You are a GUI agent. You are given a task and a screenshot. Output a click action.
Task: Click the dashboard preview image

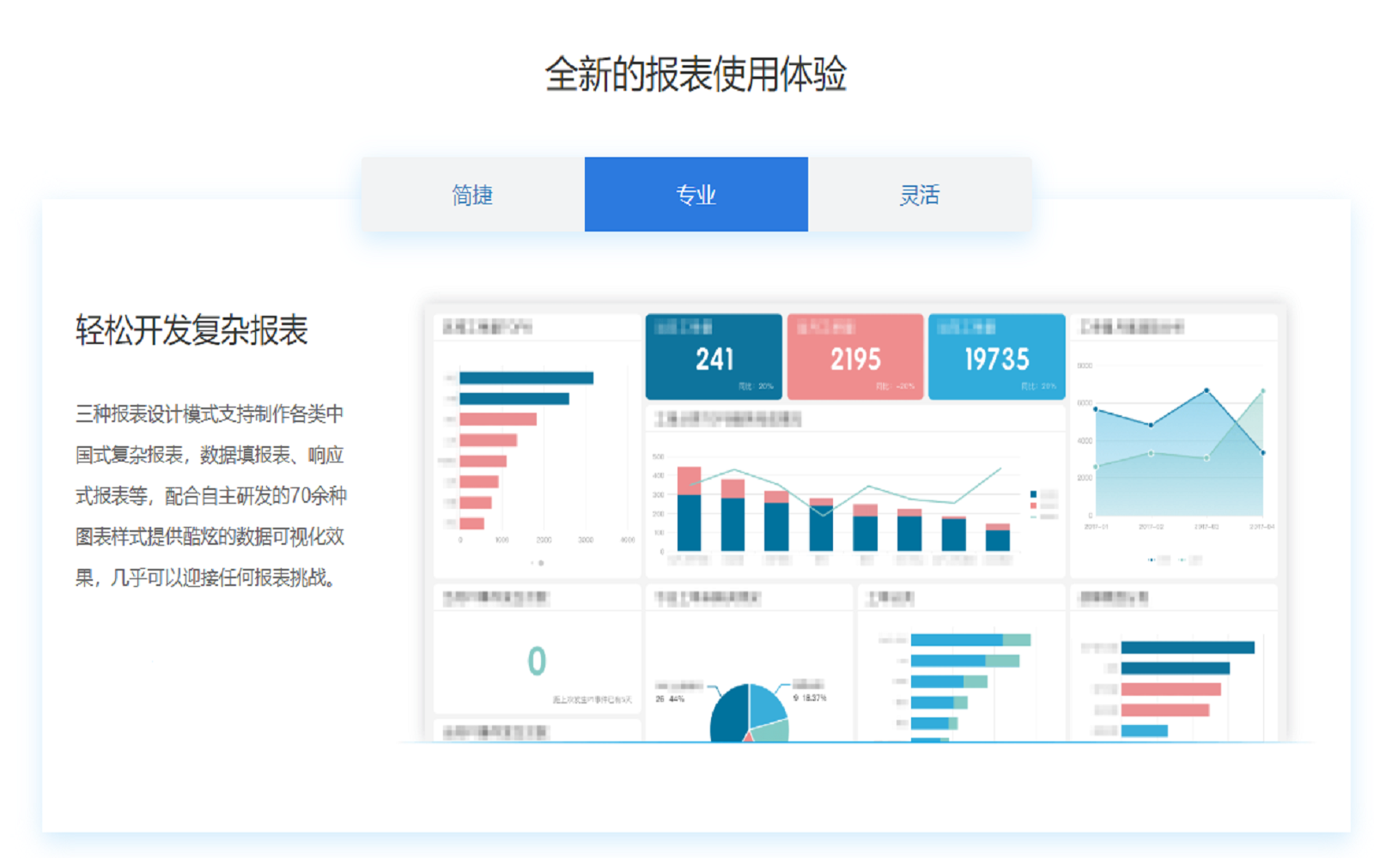(855, 523)
